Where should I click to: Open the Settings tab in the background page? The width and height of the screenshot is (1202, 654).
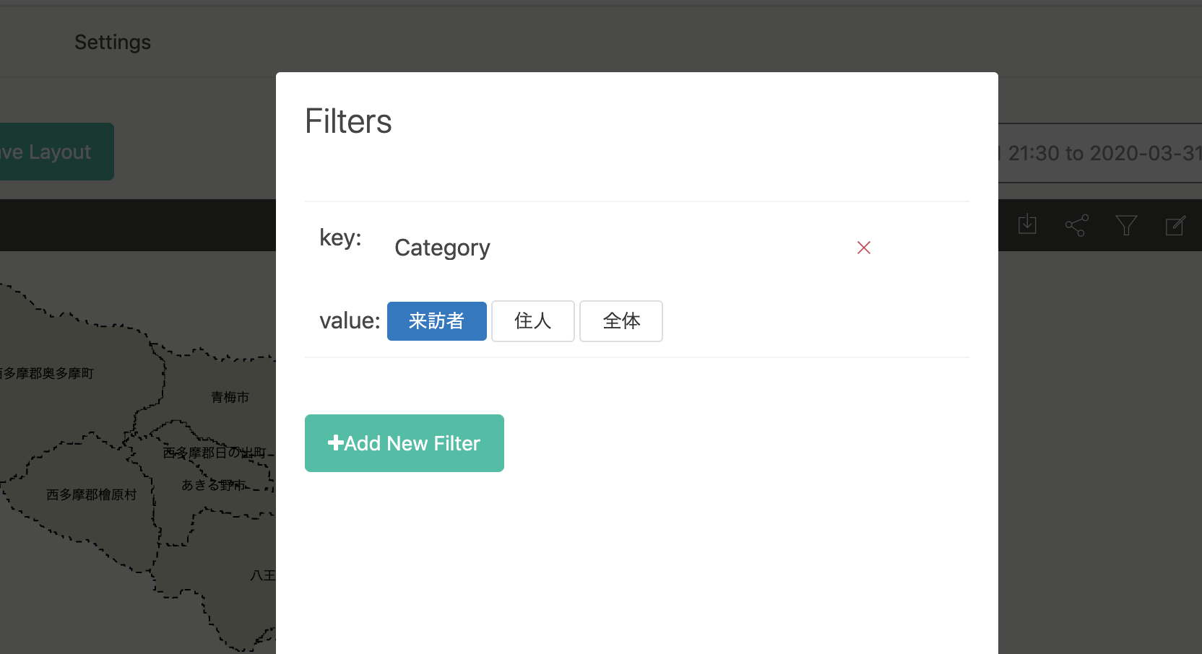tap(113, 42)
